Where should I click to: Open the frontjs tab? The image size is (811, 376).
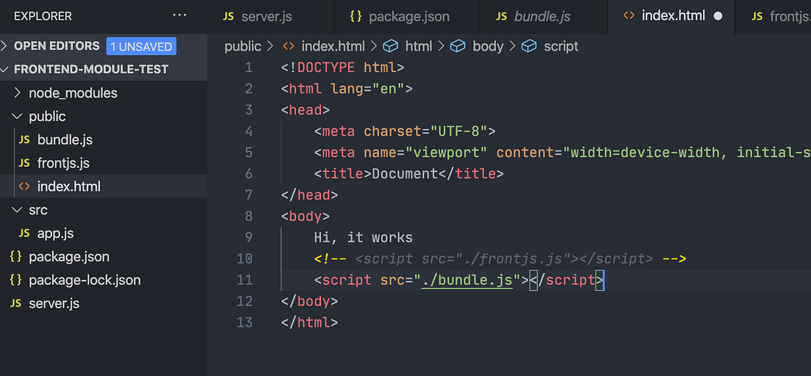click(x=773, y=17)
